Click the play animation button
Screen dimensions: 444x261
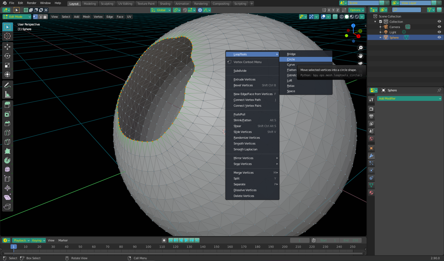tap(186, 240)
